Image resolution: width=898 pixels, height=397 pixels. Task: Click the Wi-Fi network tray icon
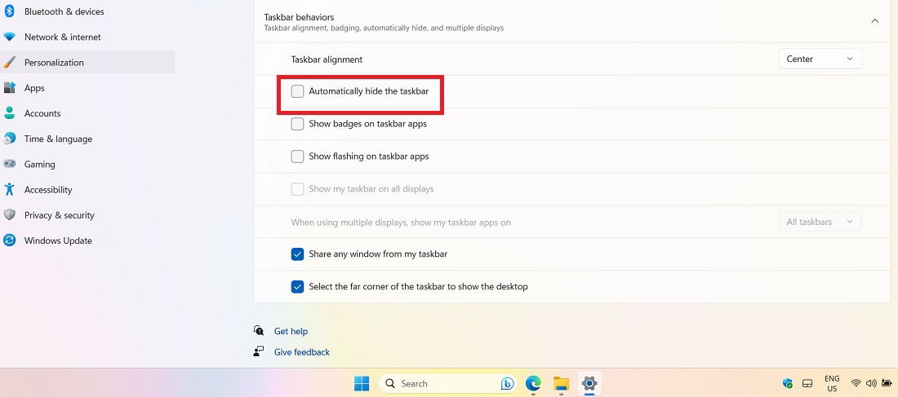856,383
